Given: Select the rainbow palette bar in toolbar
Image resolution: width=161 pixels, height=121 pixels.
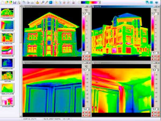Looking at the screenshot, I should (89, 2).
